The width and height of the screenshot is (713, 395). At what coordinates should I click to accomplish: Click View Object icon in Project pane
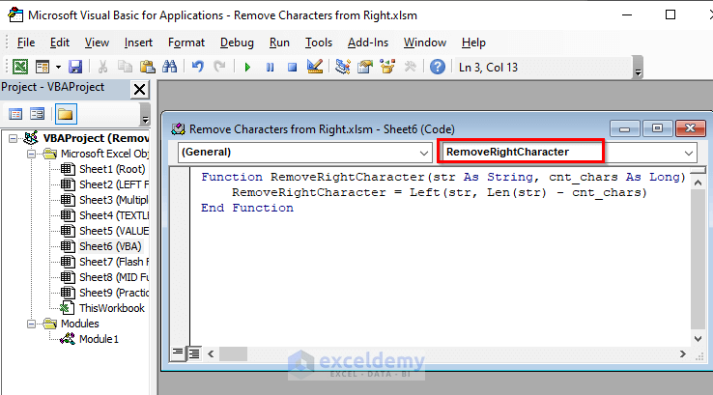37,114
